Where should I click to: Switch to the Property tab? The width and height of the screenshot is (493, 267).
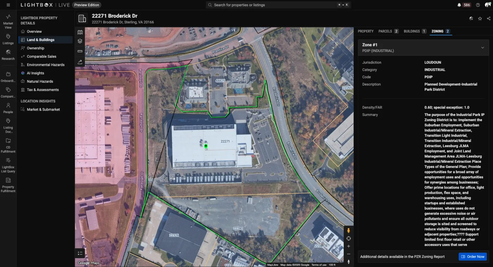[x=366, y=31]
